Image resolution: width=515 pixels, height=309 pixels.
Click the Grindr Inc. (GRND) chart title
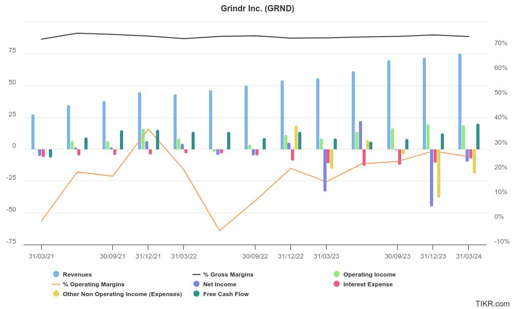[257, 9]
